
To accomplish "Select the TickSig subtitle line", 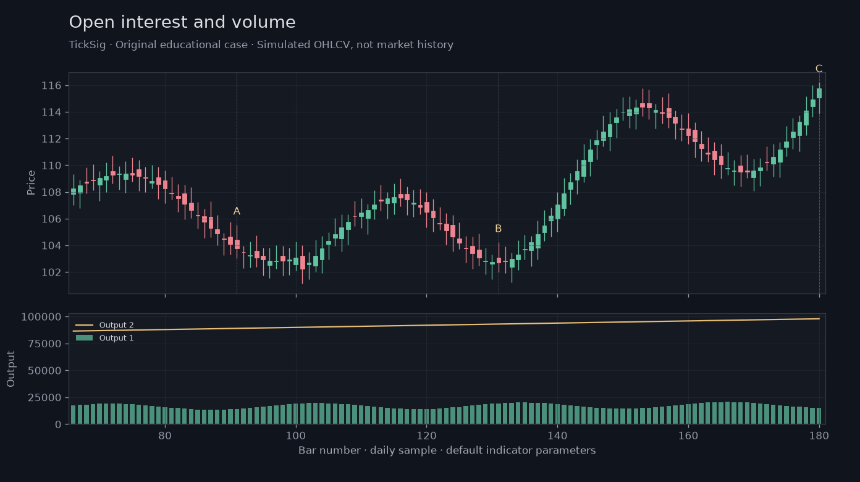I will (x=261, y=45).
